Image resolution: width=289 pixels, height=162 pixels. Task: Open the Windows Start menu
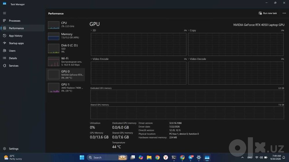point(82,157)
